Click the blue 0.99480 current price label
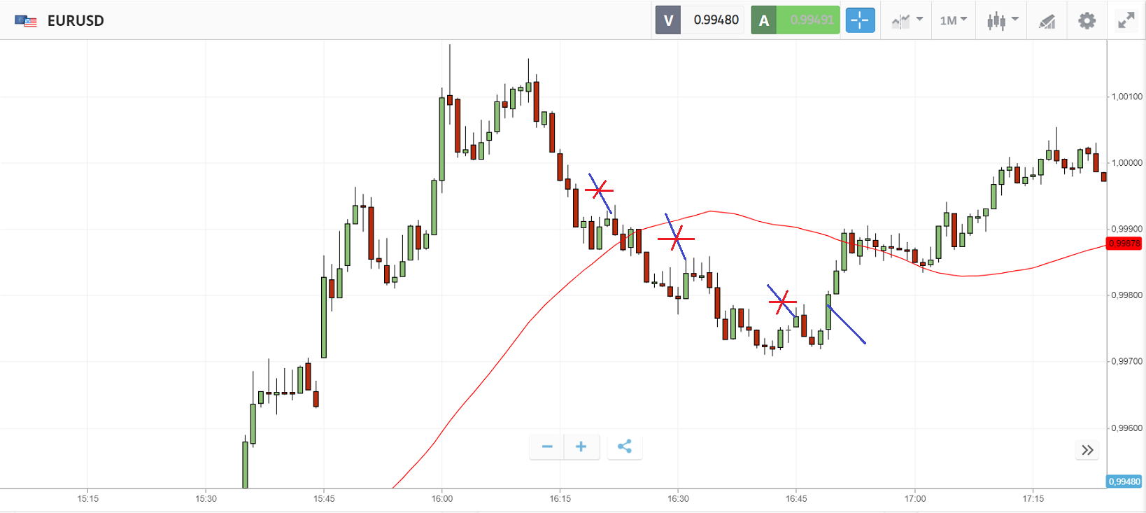 [x=1124, y=482]
